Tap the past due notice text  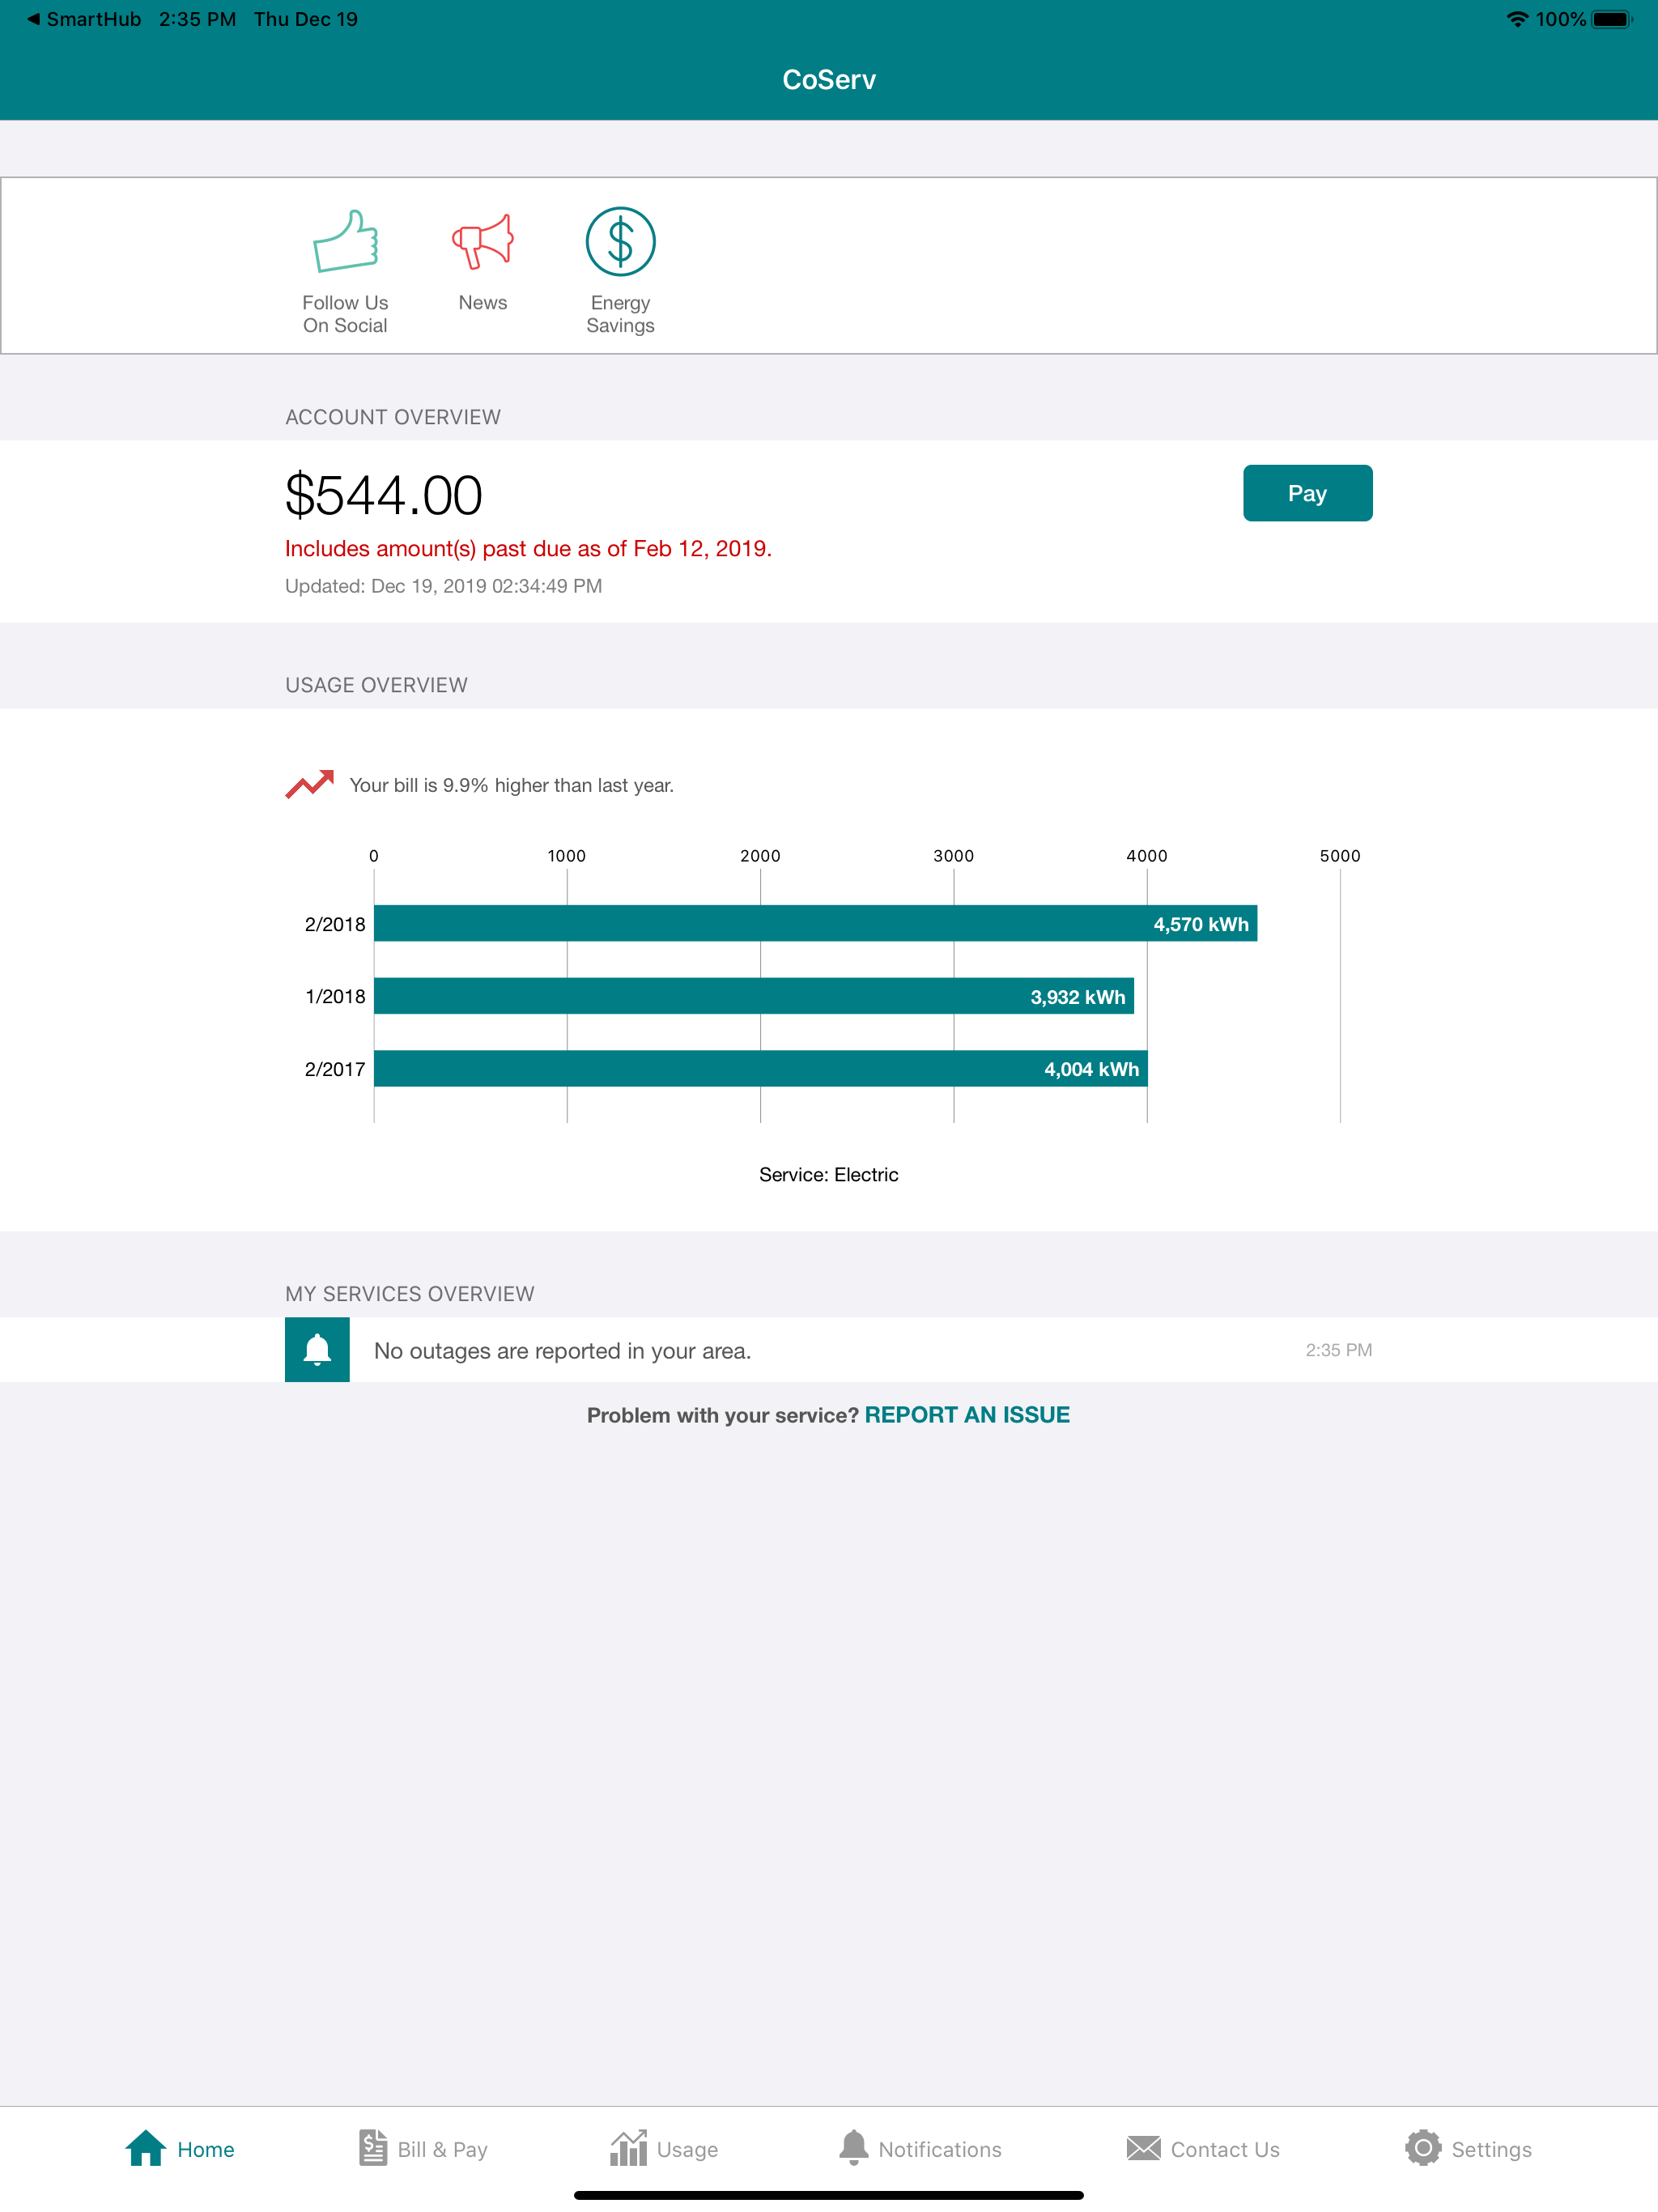coord(528,549)
